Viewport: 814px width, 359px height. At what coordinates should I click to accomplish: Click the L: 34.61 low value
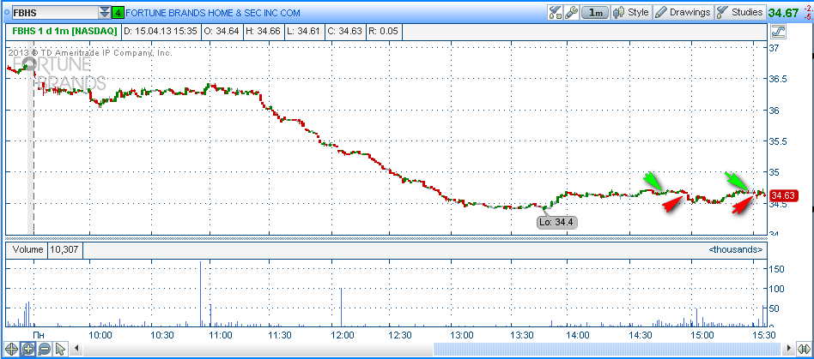pyautogui.click(x=304, y=32)
